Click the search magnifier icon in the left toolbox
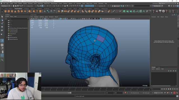 click(2, 60)
